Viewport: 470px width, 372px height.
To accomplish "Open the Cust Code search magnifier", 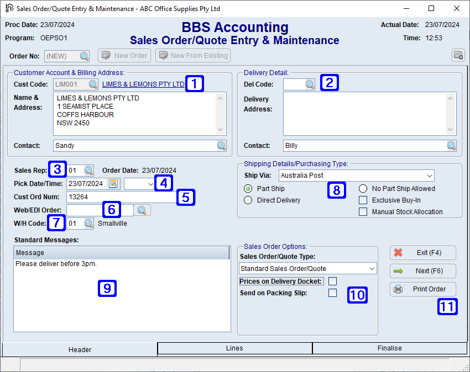I will (x=93, y=84).
